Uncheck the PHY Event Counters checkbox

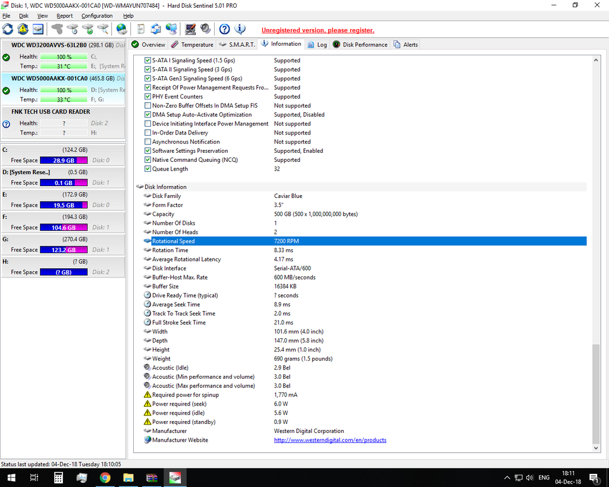148,96
